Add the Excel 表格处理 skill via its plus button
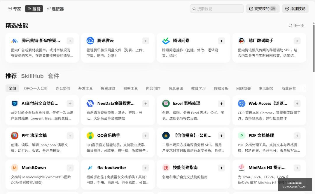The image size is (315, 194). 221,104
